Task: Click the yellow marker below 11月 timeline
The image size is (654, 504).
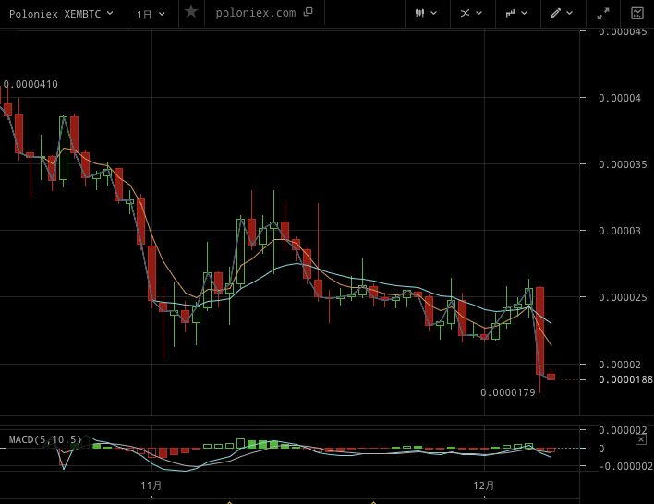Action: point(229,503)
